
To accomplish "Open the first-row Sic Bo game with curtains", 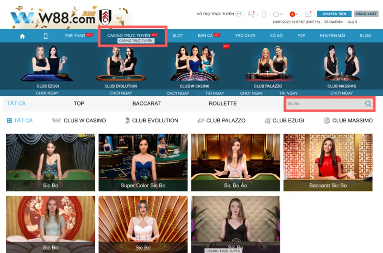I will (51, 162).
